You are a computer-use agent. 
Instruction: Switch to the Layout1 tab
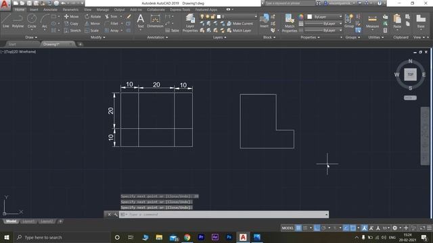point(28,221)
